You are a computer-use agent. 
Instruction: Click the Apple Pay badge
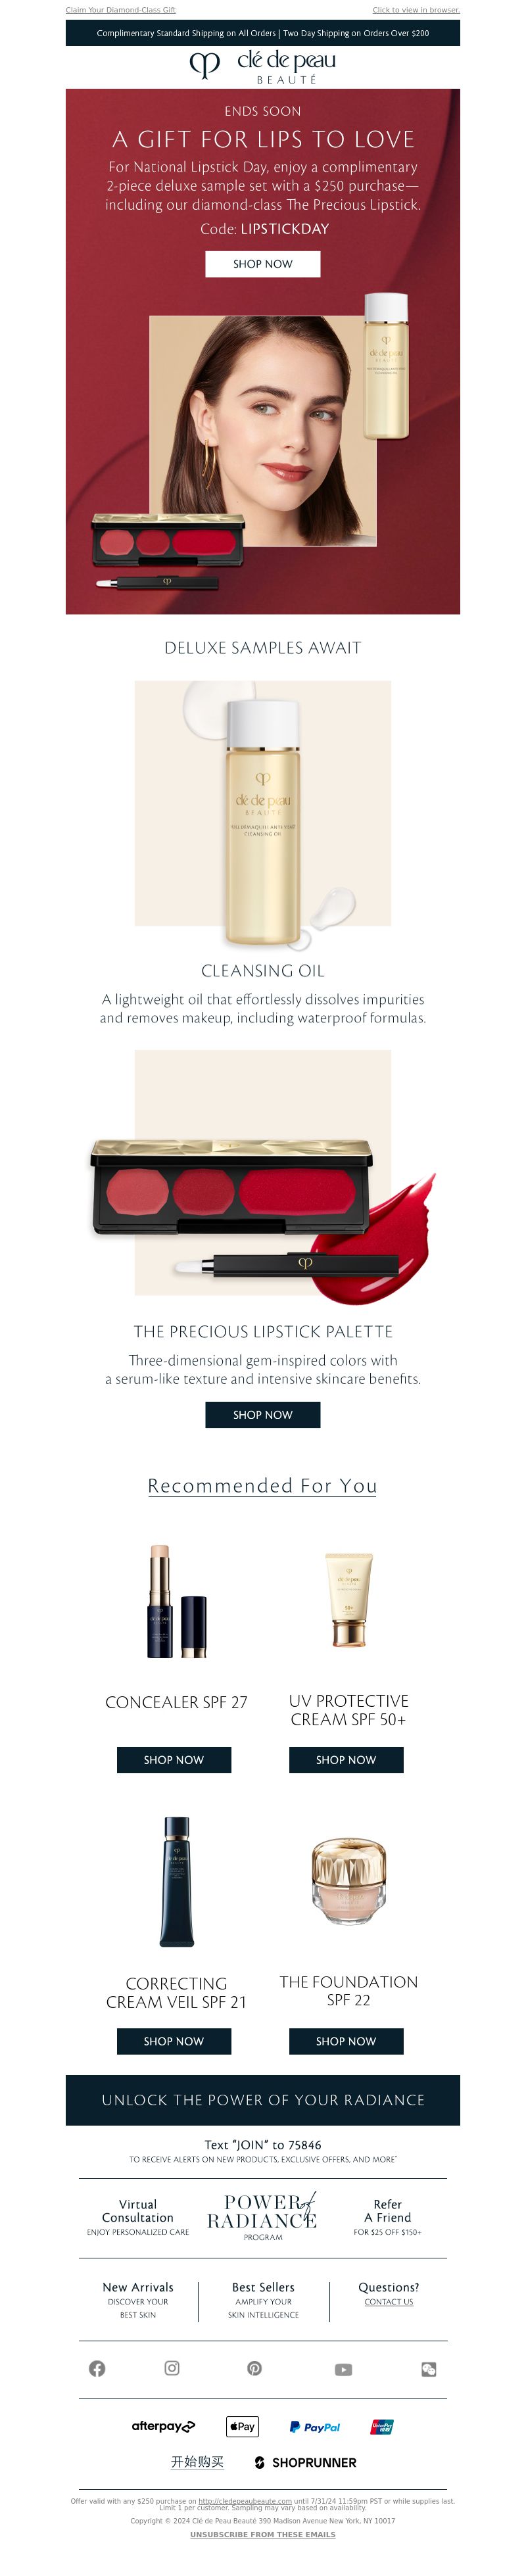[x=243, y=2426]
